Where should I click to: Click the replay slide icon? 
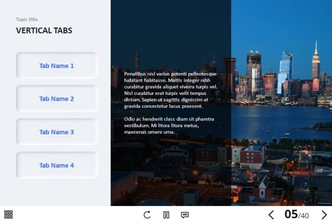(x=147, y=215)
